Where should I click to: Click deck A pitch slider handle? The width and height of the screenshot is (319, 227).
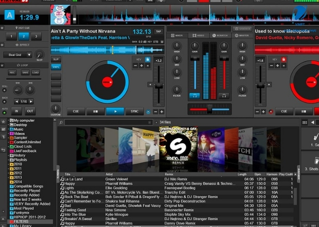159,86
